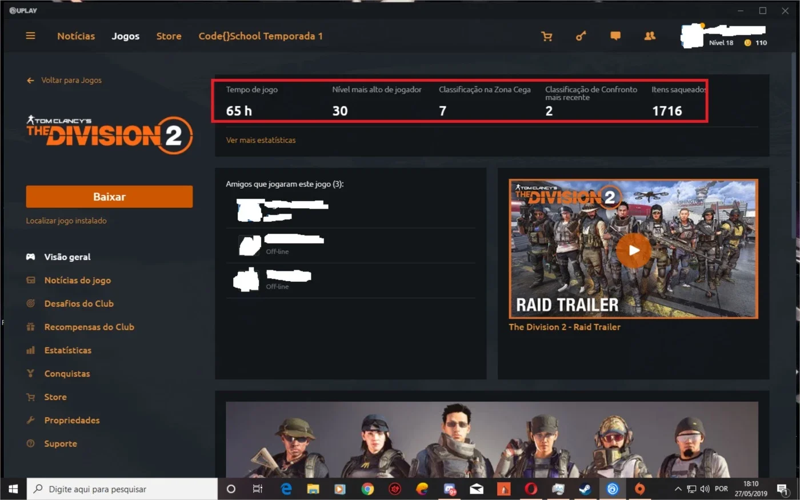Switch to the Jogos tab
800x500 pixels.
click(x=126, y=36)
